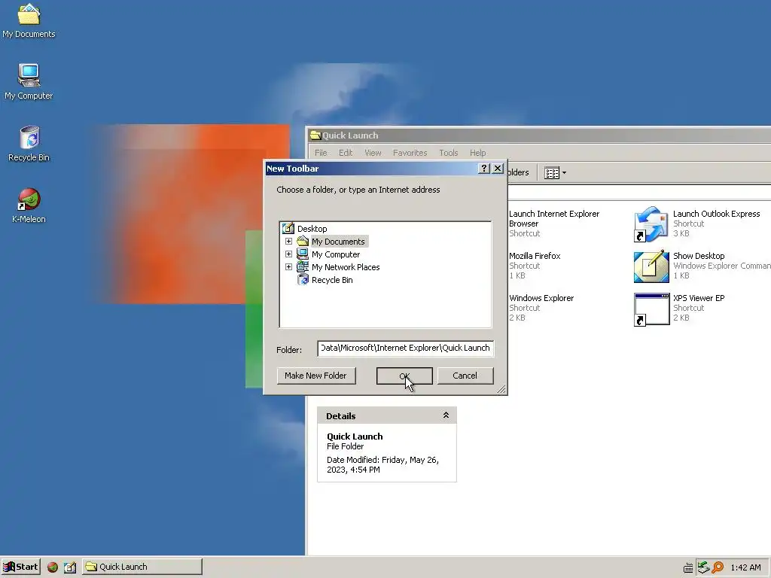The height and width of the screenshot is (578, 771).
Task: Click Show Desktop icon in taskbar
Action: tap(70, 567)
